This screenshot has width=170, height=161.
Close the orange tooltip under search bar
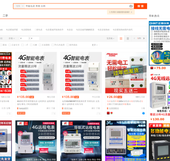132,12
